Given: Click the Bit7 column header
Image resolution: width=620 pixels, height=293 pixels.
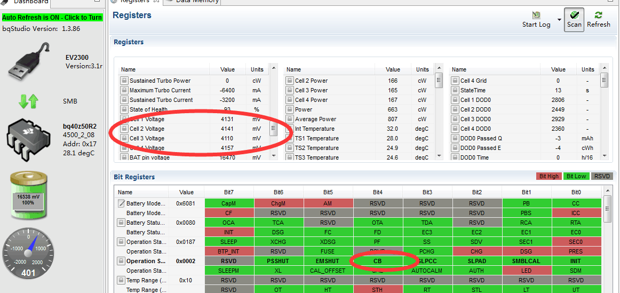Looking at the screenshot, I should tap(229, 193).
